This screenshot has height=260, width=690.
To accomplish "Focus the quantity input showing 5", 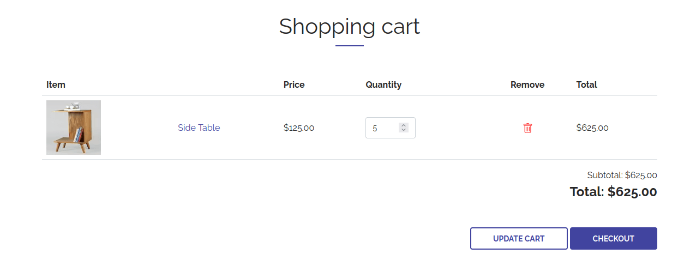I will [x=390, y=128].
